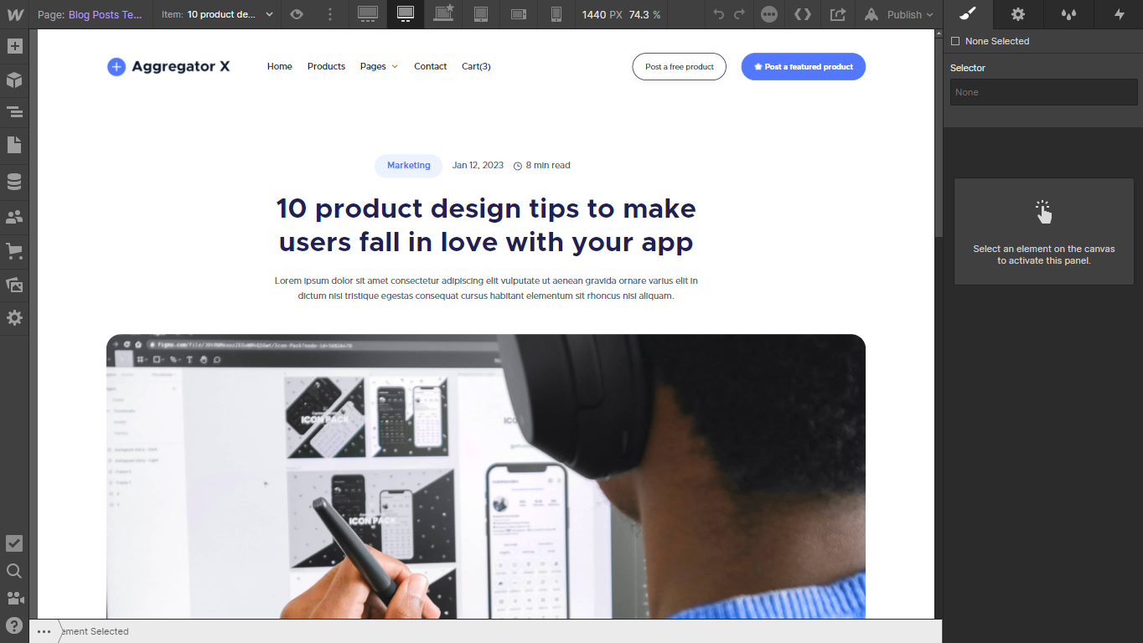The image size is (1143, 643).
Task: Open the Add elements panel
Action: point(14,46)
